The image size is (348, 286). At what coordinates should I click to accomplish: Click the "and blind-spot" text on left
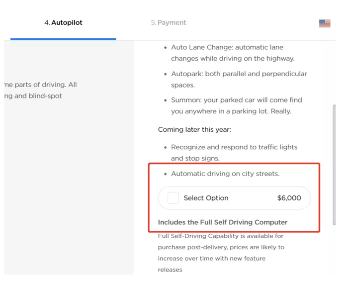tap(34, 96)
